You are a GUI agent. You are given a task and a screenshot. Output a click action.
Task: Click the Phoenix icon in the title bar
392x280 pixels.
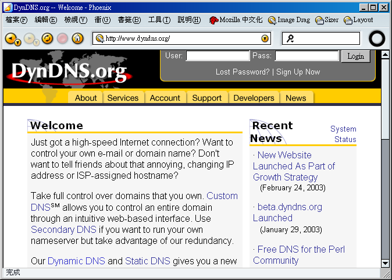[8, 8]
